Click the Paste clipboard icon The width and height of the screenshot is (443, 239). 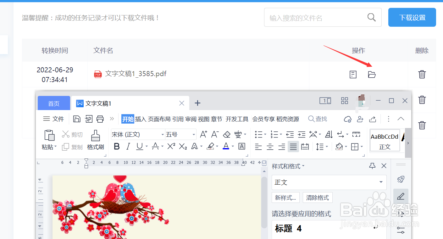(x=49, y=135)
